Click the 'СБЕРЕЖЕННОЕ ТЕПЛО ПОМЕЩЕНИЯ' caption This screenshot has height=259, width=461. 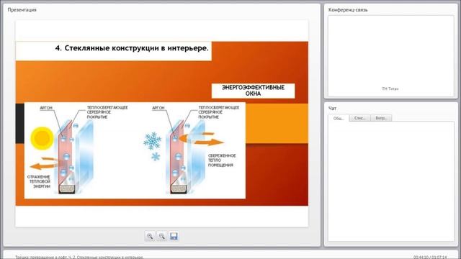click(222, 160)
